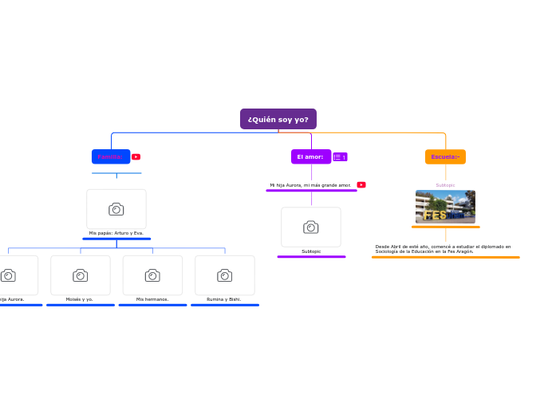
Task: Select the central node ¿Quién soy yo?
Action: pos(278,119)
